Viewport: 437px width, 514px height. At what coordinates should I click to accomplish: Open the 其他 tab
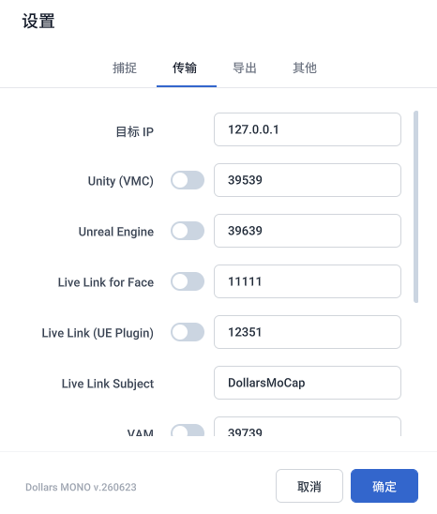pyautogui.click(x=305, y=68)
